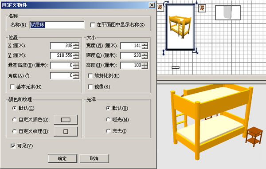Click the 高度(H) field showing 180

tap(131, 65)
